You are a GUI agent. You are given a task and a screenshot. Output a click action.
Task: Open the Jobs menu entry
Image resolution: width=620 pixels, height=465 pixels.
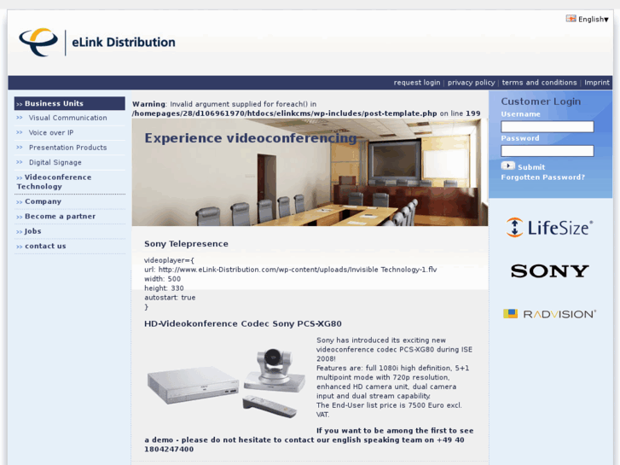pyautogui.click(x=32, y=231)
